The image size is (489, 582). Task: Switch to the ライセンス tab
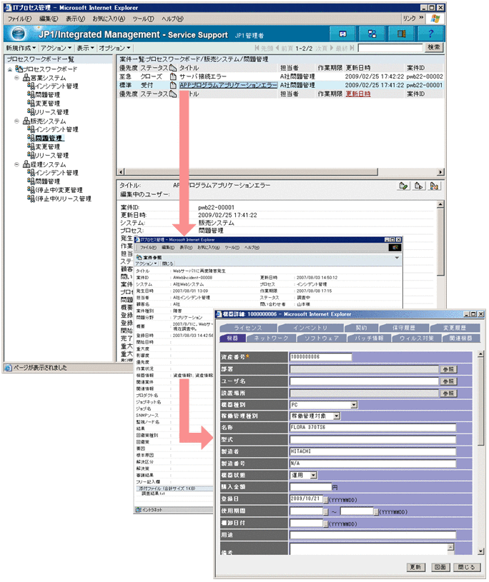click(x=248, y=328)
